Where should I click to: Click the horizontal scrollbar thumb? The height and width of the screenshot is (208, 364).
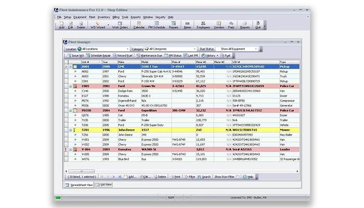(x=82, y=171)
